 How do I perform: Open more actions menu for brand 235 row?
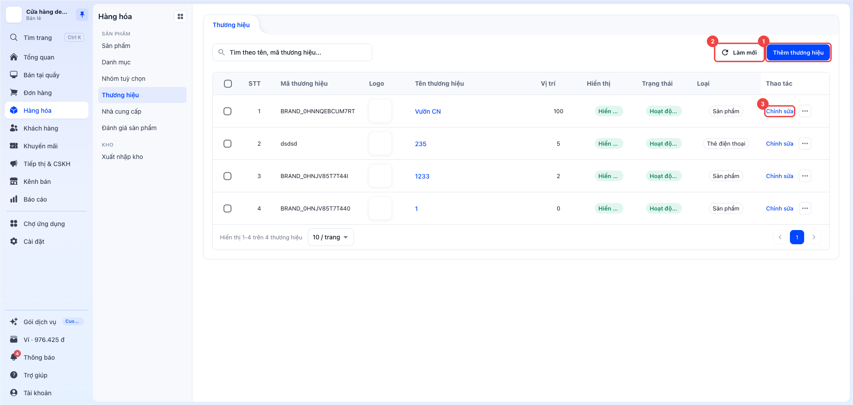pyautogui.click(x=805, y=143)
